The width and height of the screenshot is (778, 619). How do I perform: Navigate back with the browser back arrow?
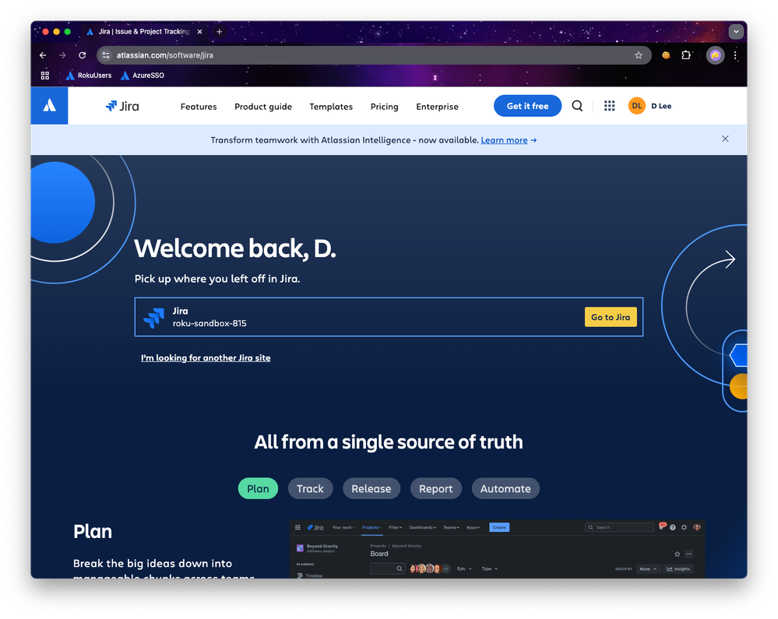[x=43, y=55]
